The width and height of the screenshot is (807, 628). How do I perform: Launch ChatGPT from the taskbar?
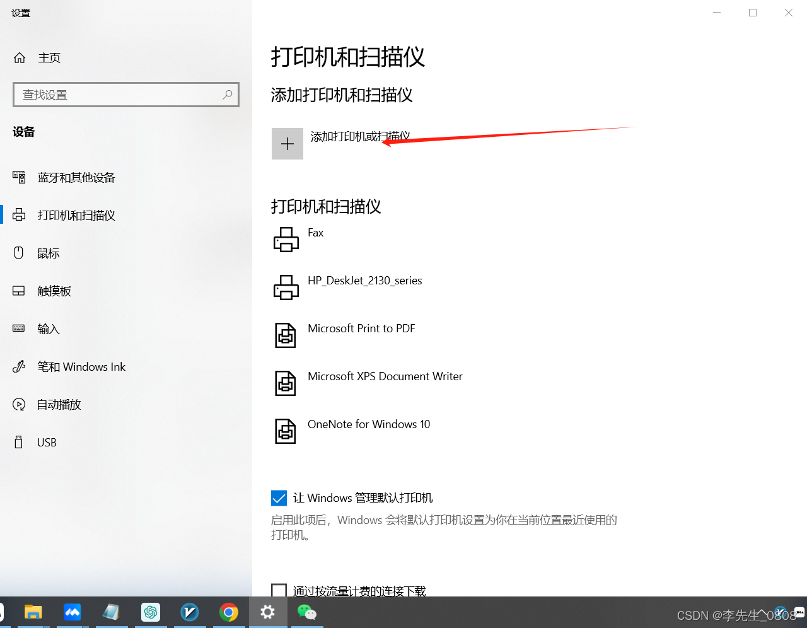pos(151,612)
